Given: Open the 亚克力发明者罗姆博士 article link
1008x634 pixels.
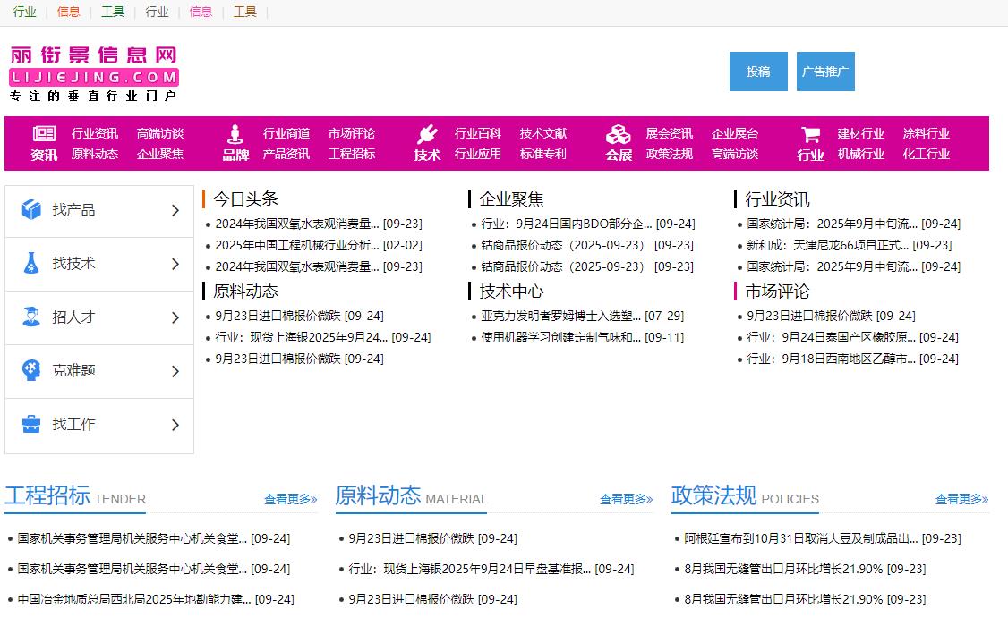Looking at the screenshot, I should click(x=560, y=316).
